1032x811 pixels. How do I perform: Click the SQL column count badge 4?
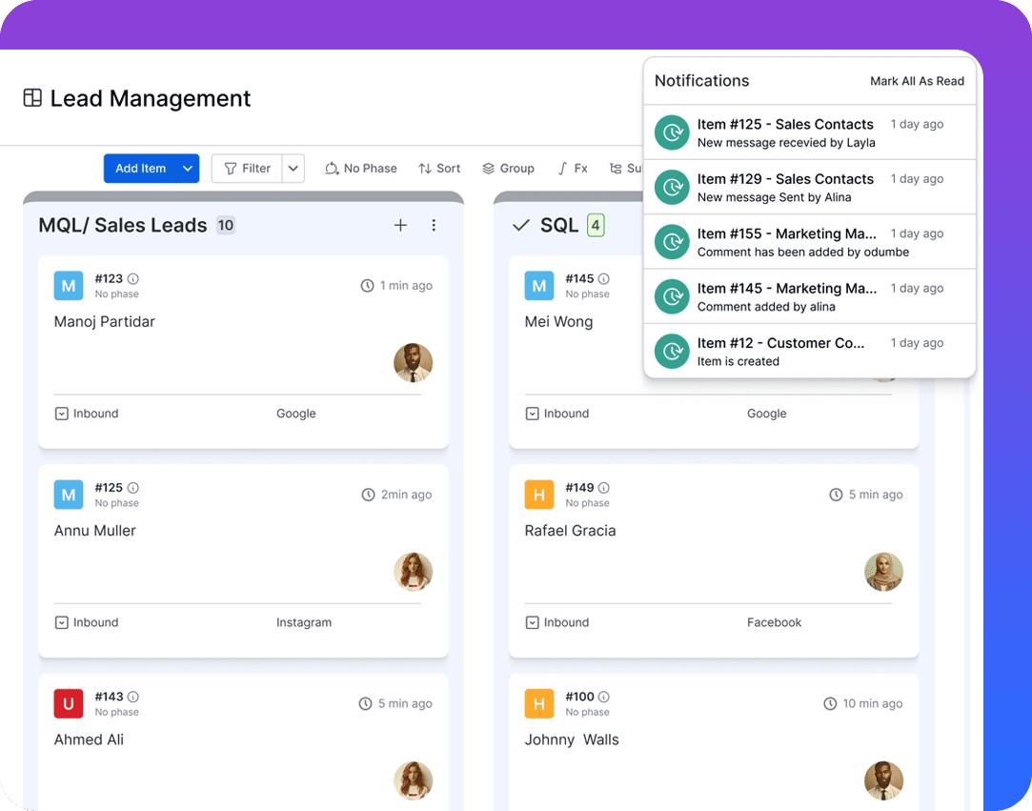point(596,225)
